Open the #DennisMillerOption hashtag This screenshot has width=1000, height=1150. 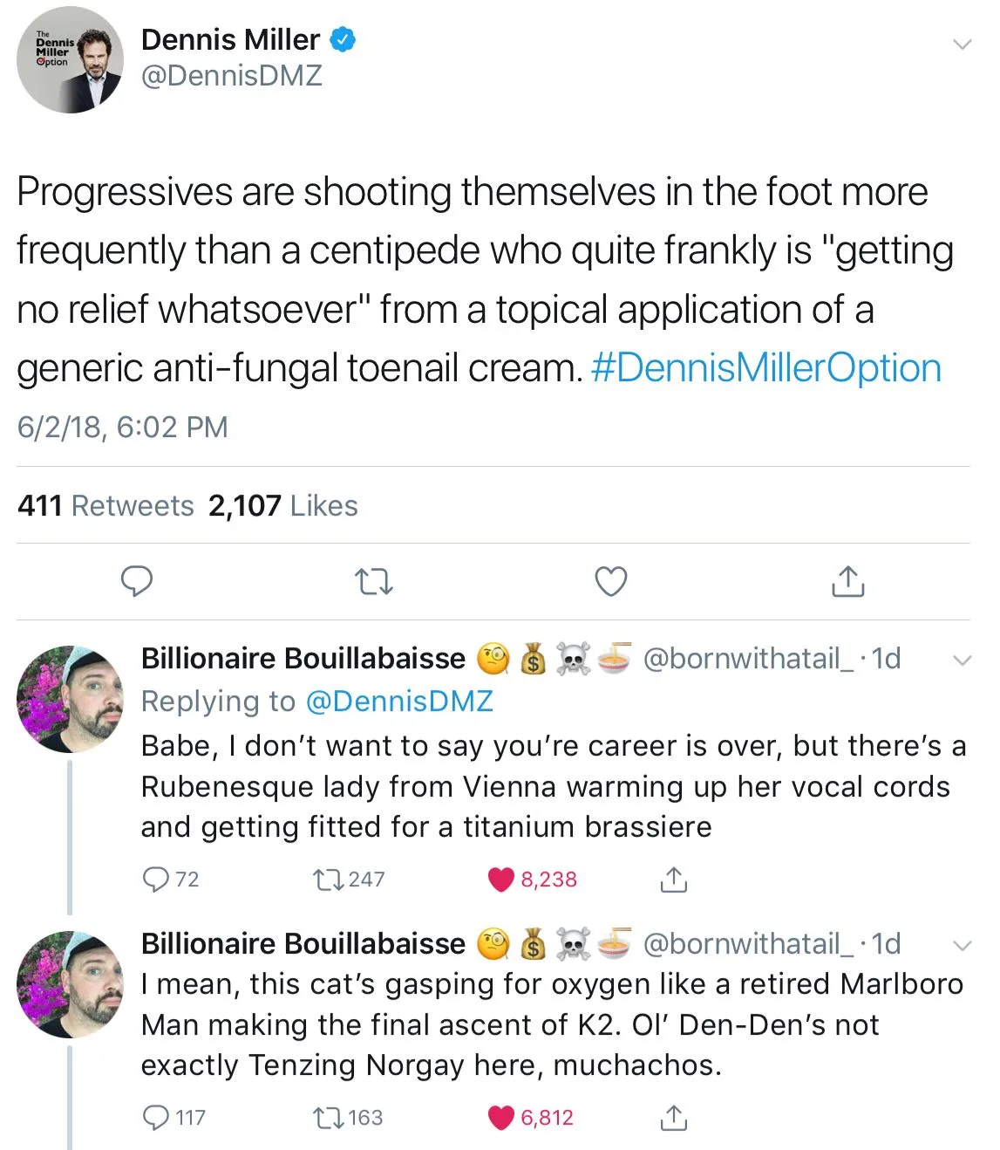click(x=766, y=368)
